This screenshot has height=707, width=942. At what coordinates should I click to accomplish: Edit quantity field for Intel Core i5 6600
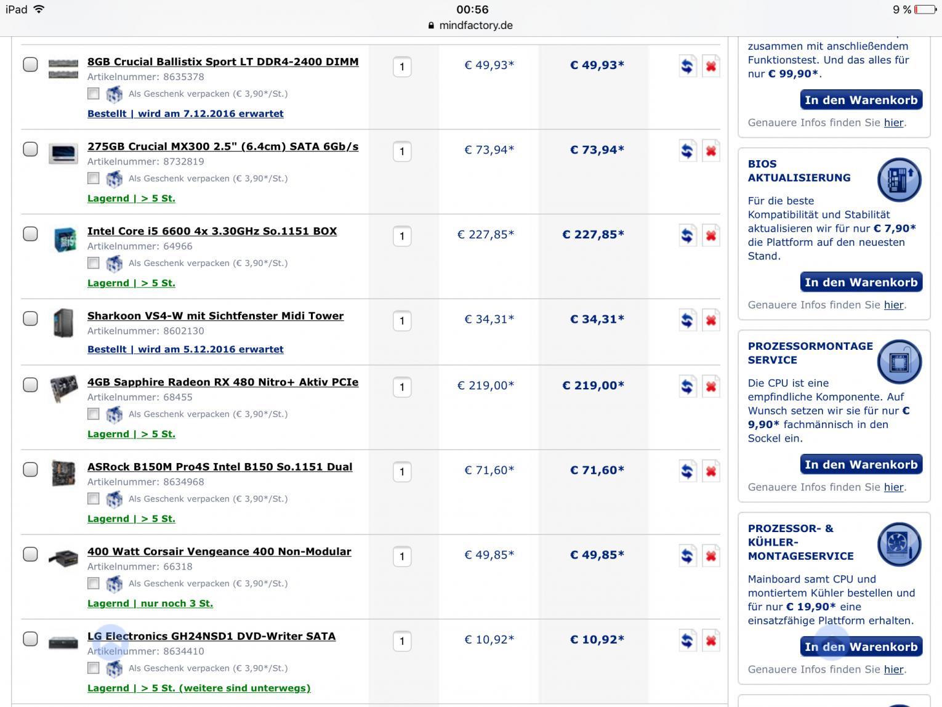pos(402,236)
